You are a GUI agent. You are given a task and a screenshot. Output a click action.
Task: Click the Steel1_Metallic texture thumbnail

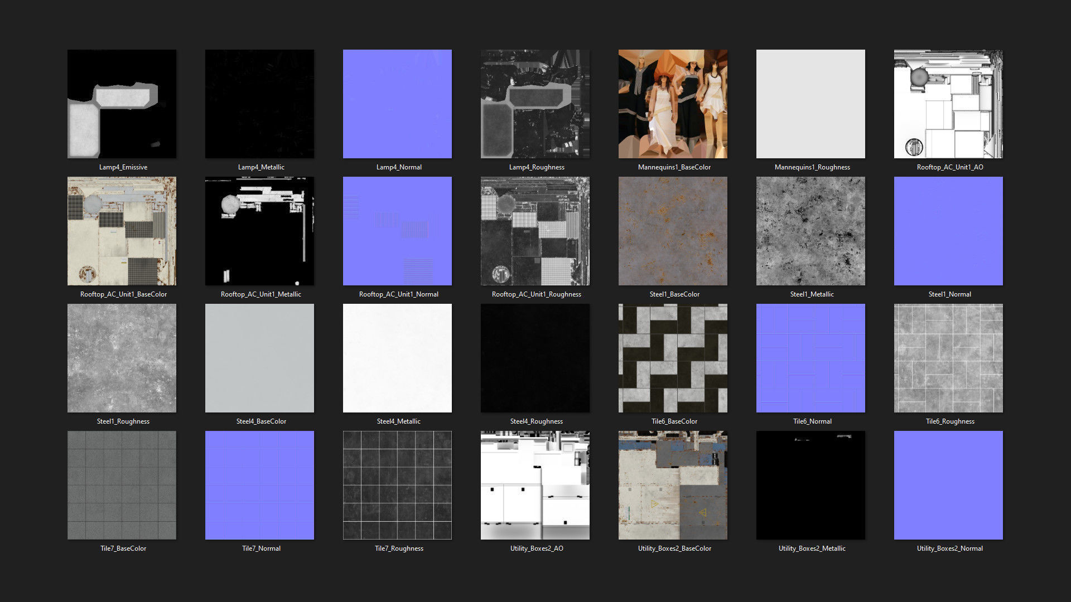tap(811, 231)
